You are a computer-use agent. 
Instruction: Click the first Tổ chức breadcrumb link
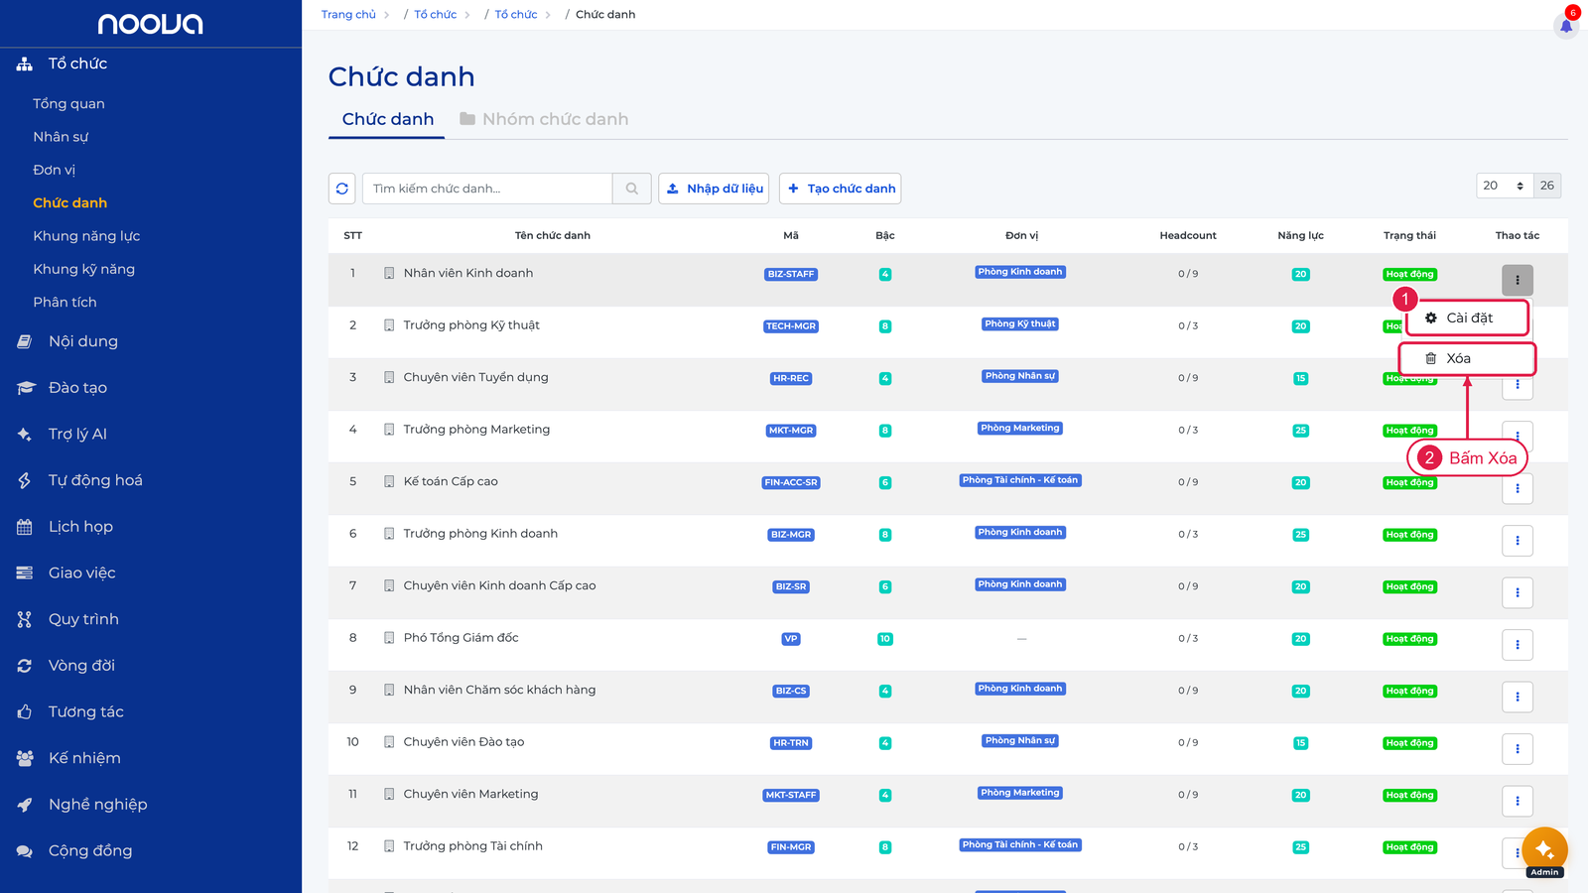[436, 15]
